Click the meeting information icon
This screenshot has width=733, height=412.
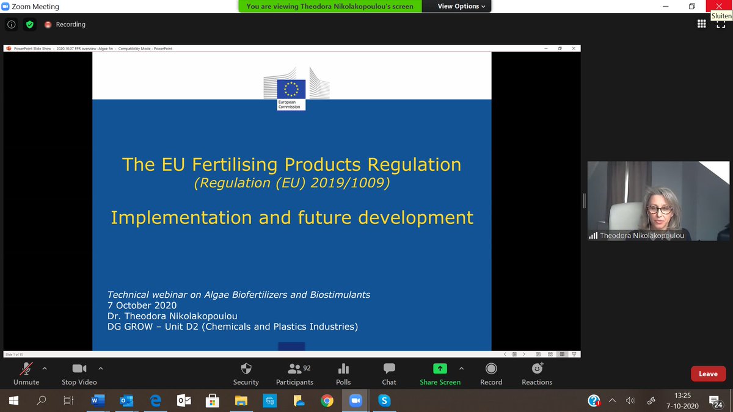11,24
